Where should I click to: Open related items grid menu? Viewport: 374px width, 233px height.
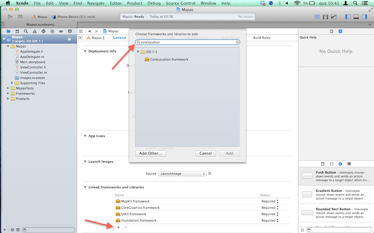point(81,31)
